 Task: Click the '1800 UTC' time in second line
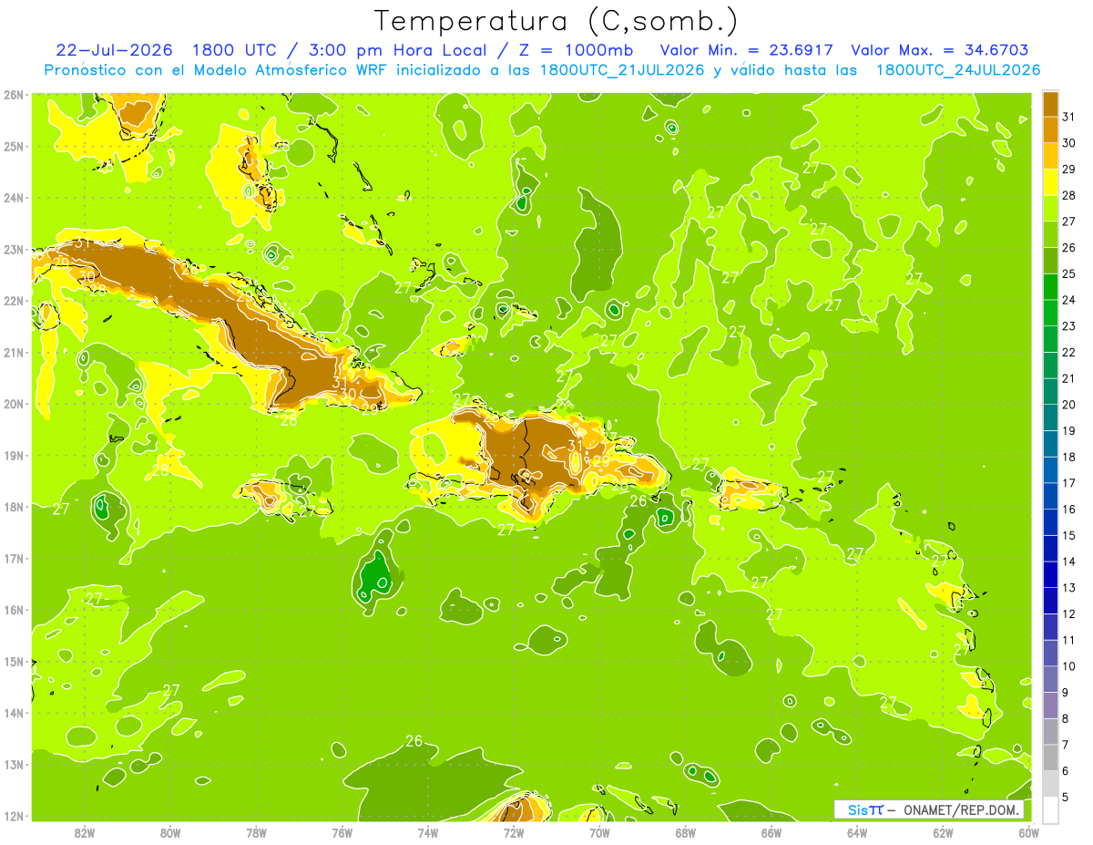coord(235,50)
